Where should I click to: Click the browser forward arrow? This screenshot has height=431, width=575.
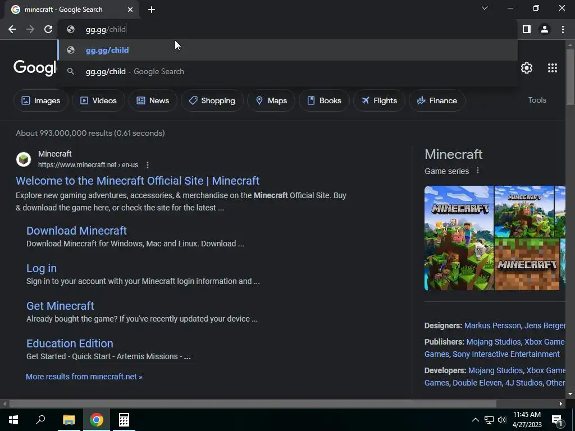(x=30, y=29)
